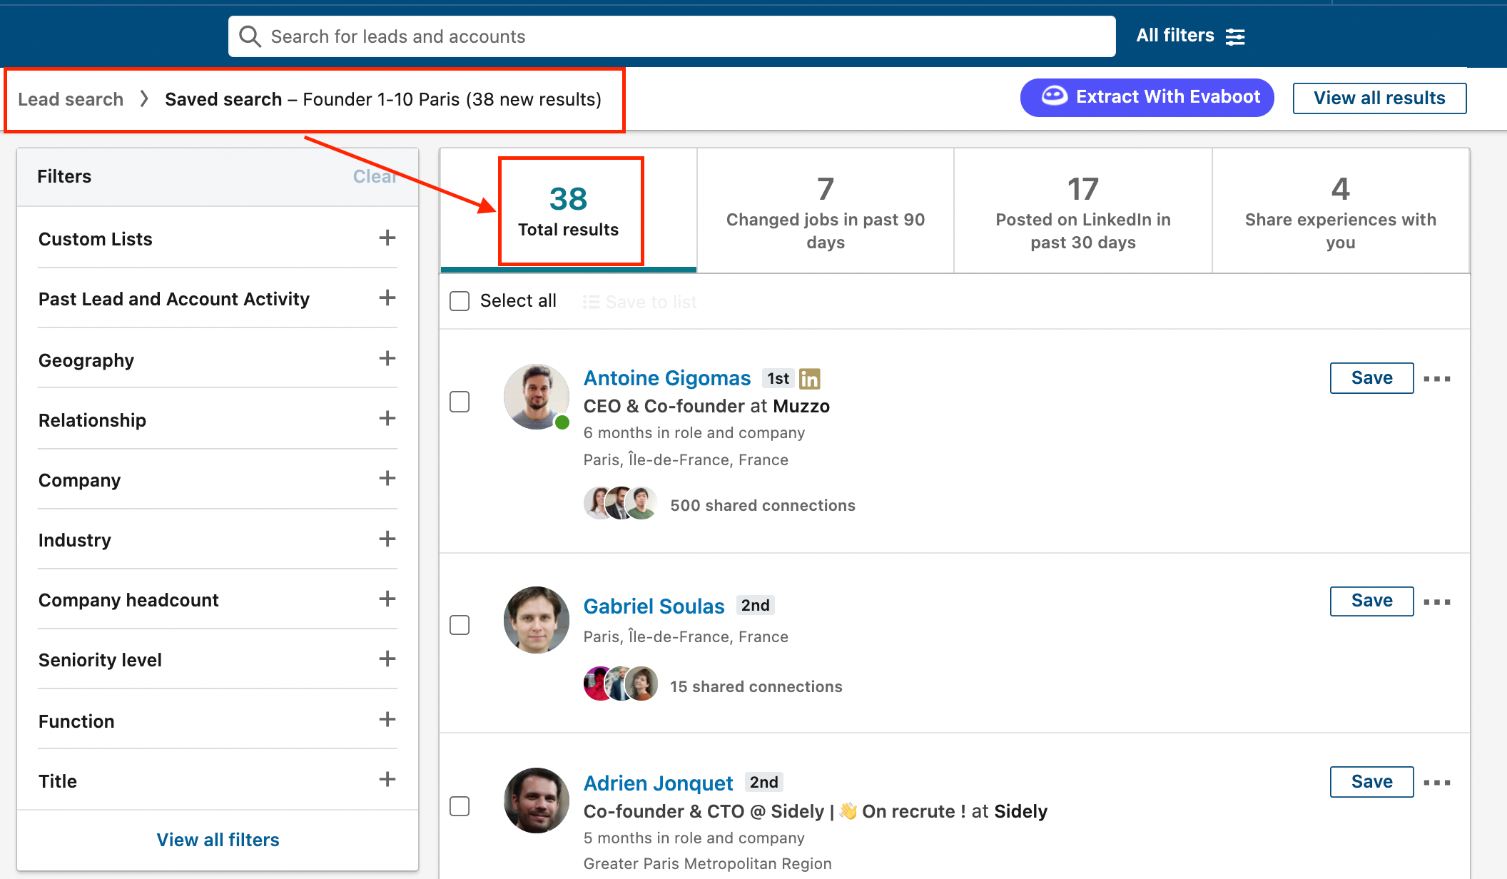Click 15 shared connections text
The image size is (1507, 879).
pos(756,686)
